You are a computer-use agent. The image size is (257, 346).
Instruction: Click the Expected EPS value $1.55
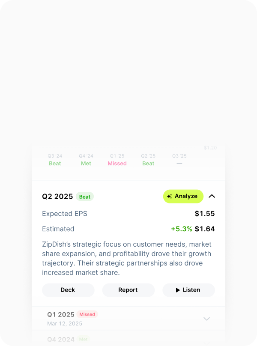click(205, 214)
